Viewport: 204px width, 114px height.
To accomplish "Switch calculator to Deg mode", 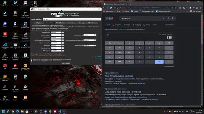I will pyautogui.click(x=119, y=43).
